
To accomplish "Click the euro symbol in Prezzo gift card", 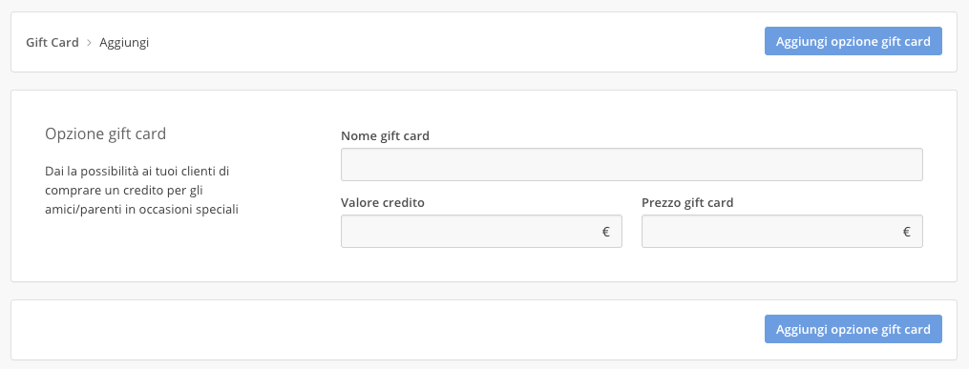I will point(907,232).
